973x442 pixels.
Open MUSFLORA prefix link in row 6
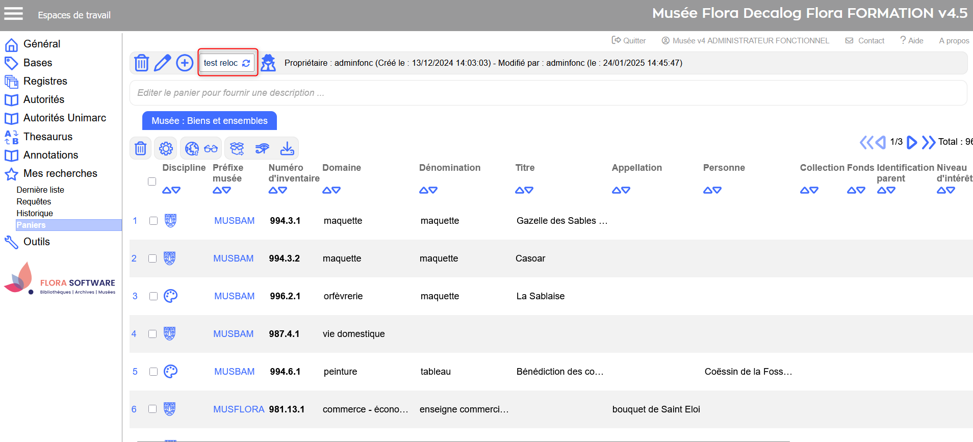239,409
